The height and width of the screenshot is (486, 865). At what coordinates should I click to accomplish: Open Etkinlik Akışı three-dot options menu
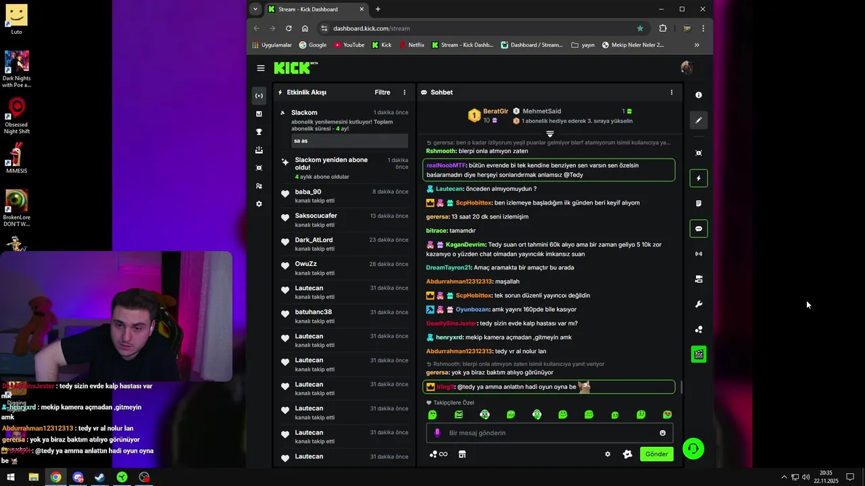coord(405,92)
